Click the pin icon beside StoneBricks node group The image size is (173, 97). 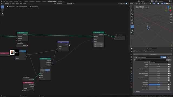74,4
